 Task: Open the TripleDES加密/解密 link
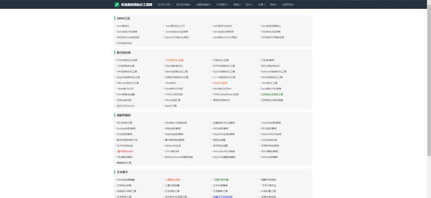coord(224,134)
